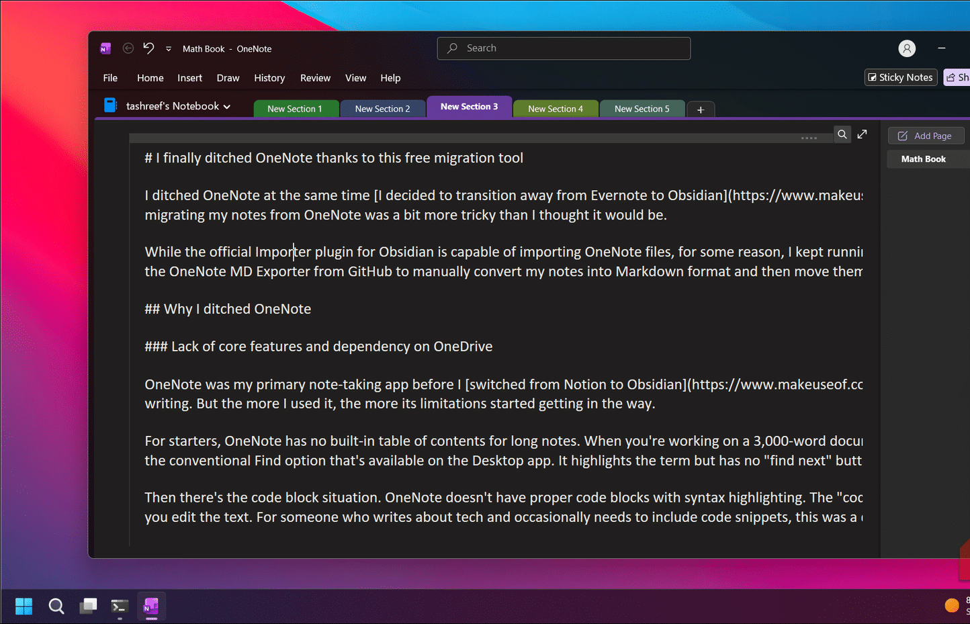Open the Insert ribbon tab
Viewport: 970px width, 624px height.
point(189,78)
